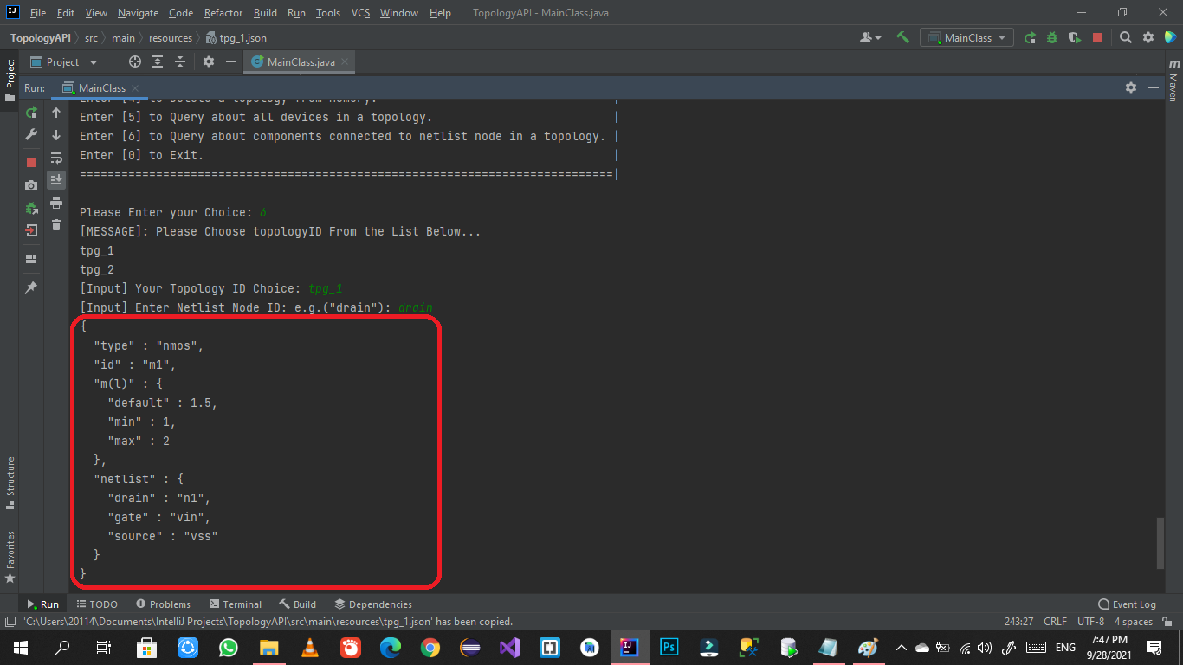
Task: Open IDE settings gear in top toolbar
Action: coord(1148,37)
